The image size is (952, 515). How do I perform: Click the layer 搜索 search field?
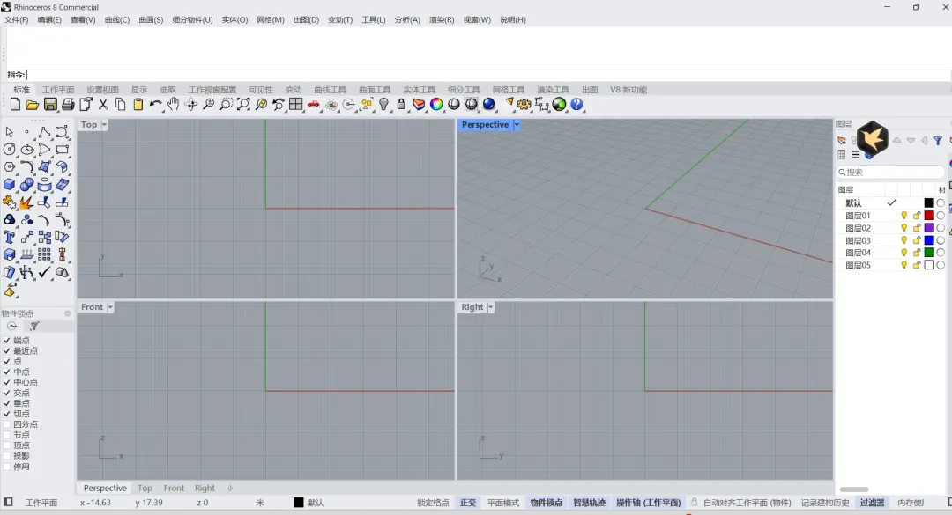tap(890, 173)
